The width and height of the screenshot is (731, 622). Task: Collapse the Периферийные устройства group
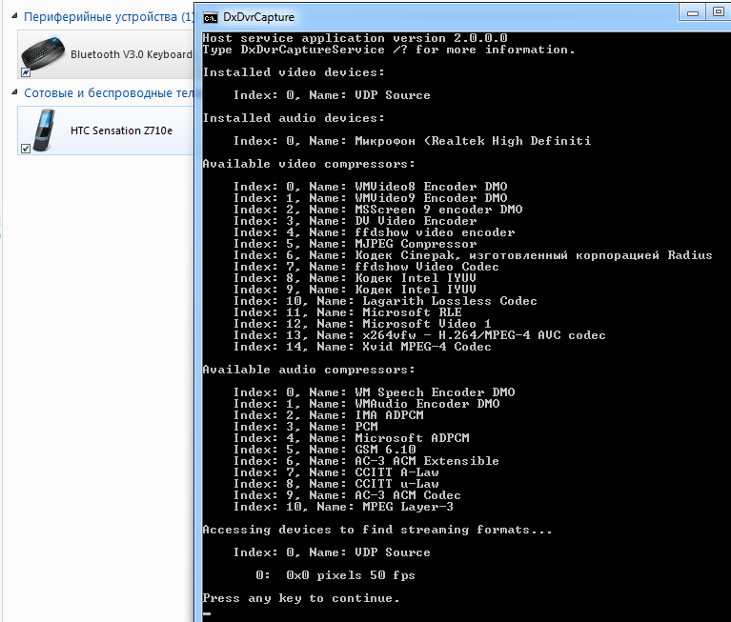click(x=14, y=16)
